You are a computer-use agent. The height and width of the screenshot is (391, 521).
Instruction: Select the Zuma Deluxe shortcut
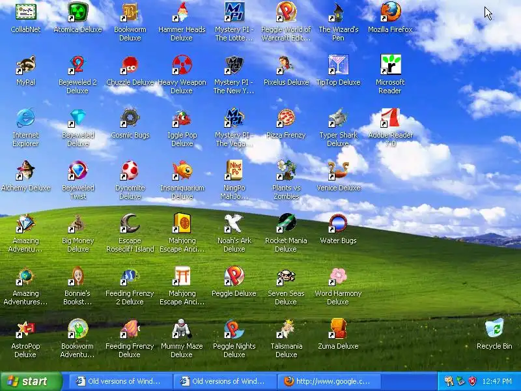[338, 329]
